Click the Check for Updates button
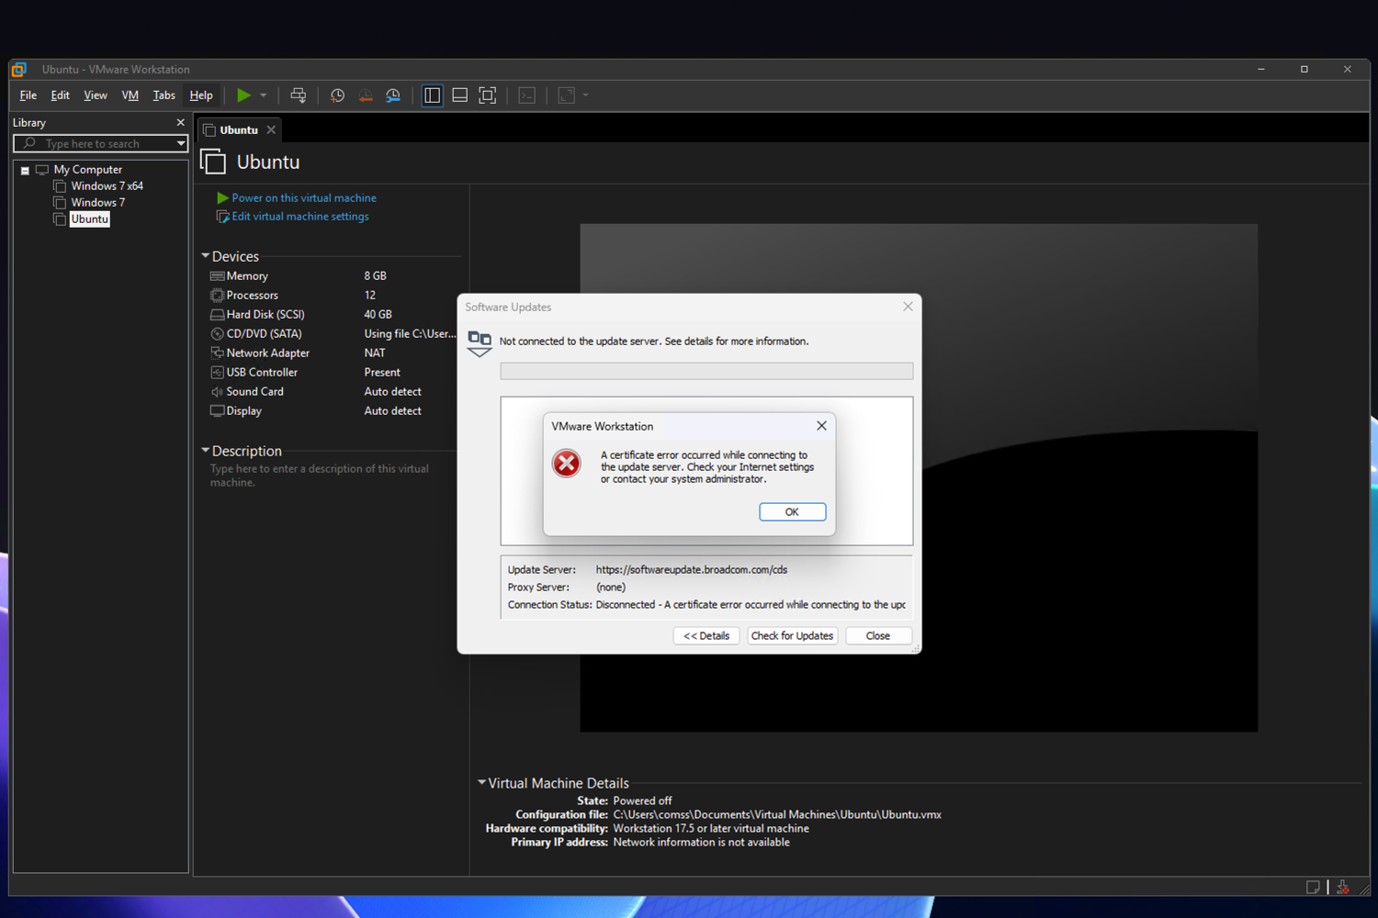The image size is (1378, 918). pyautogui.click(x=792, y=636)
